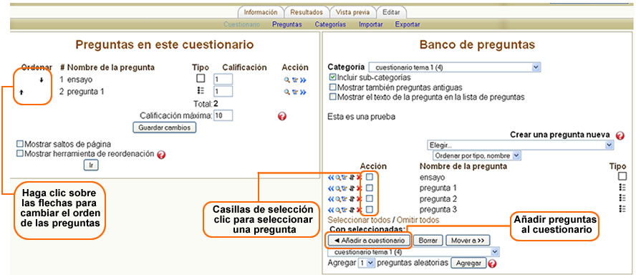
Task: Enable Mostrar también preguntas antiguas
Action: pyautogui.click(x=333, y=87)
